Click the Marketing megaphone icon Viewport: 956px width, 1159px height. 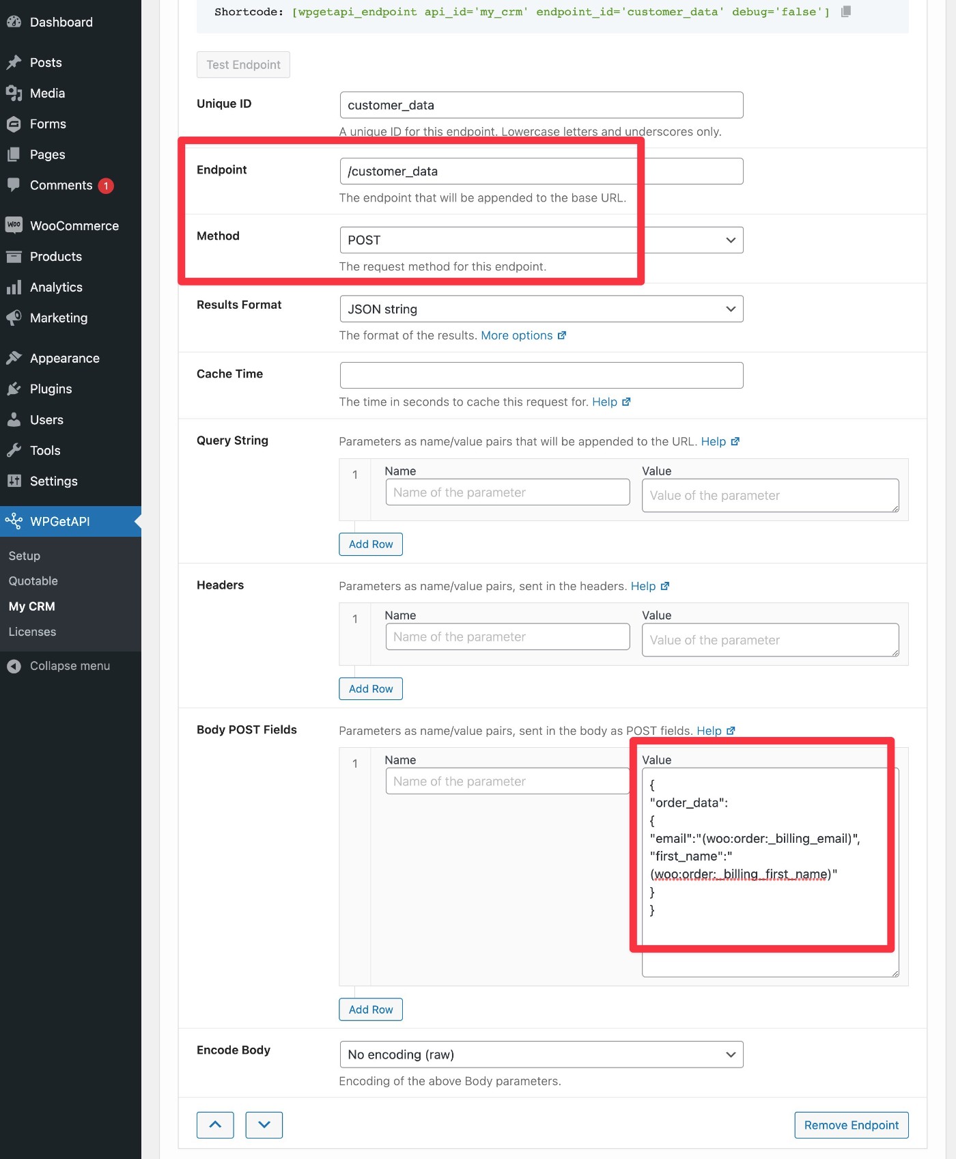pos(14,318)
